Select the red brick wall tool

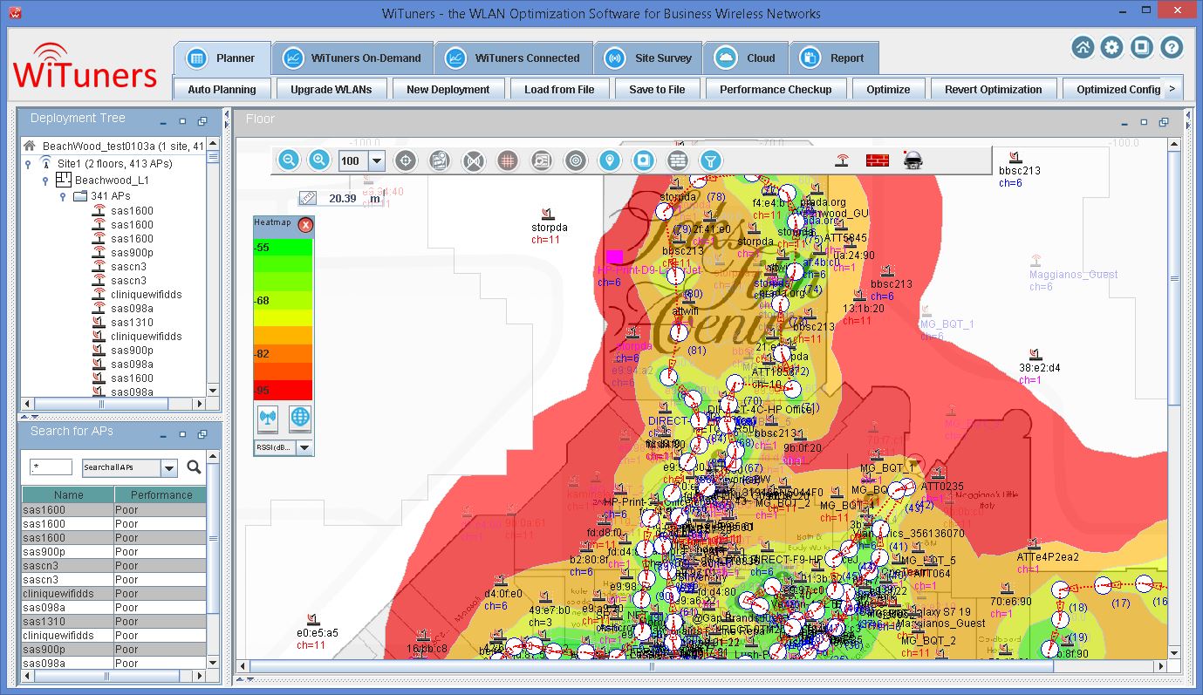[x=877, y=160]
